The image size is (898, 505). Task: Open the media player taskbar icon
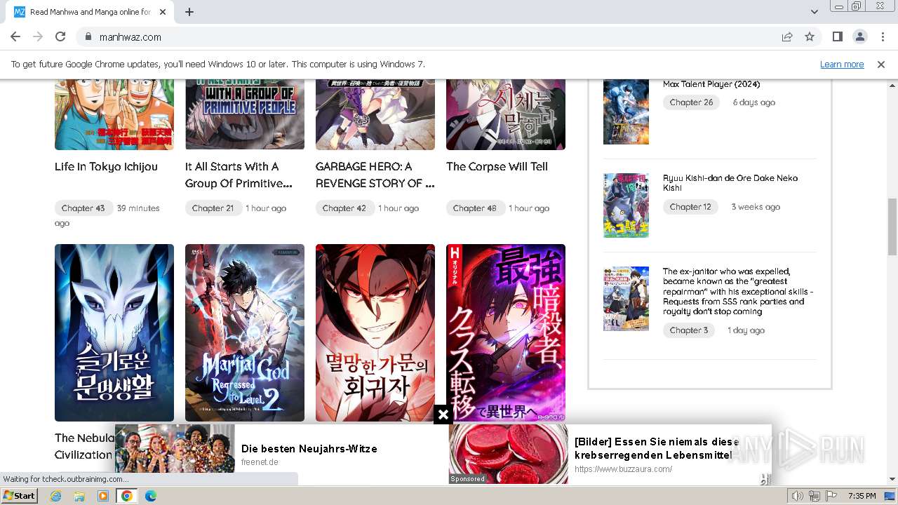click(x=103, y=496)
